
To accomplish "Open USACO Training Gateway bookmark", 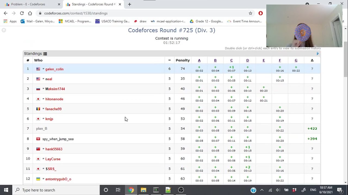I will (112, 21).
